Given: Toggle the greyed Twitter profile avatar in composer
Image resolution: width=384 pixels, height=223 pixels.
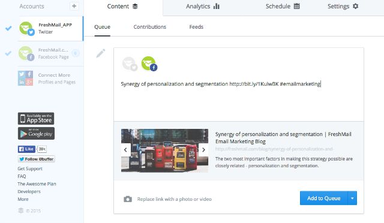Looking at the screenshot, I should point(130,64).
